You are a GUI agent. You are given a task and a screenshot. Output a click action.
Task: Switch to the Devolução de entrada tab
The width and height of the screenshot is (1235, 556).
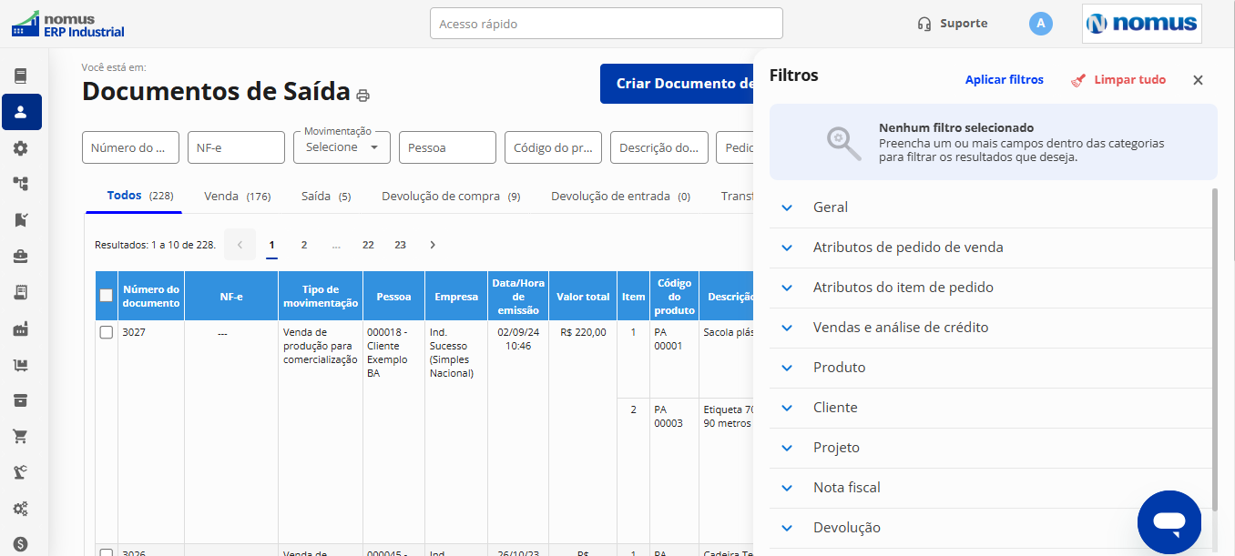pyautogui.click(x=620, y=196)
